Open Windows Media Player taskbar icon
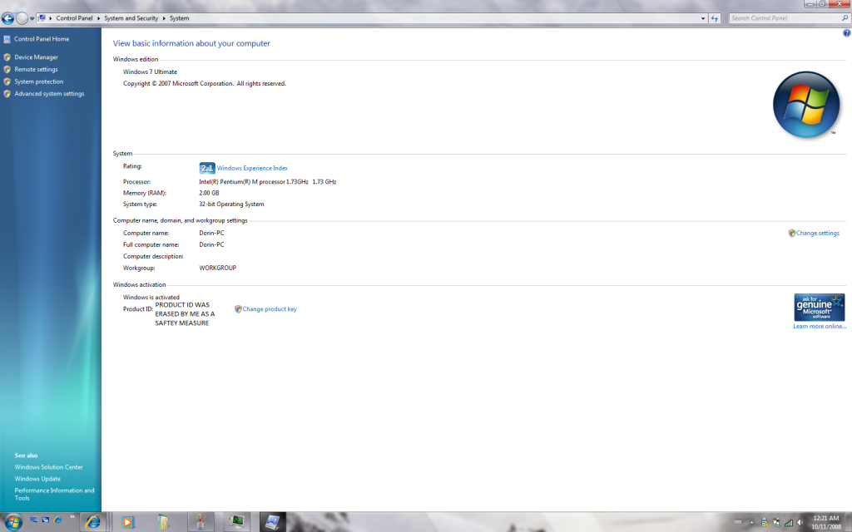This screenshot has height=532, width=852. [x=127, y=522]
